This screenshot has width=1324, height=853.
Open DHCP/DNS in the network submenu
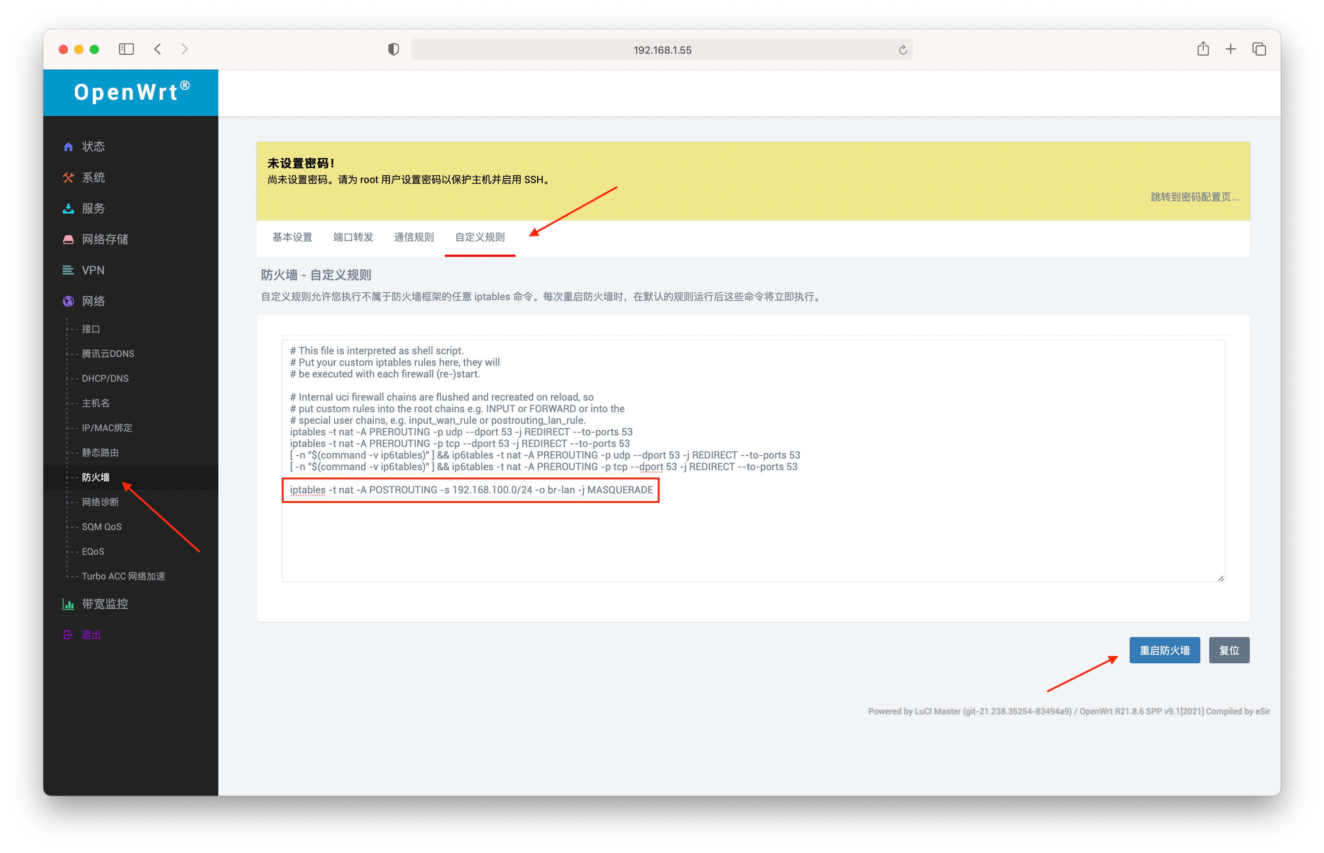pyautogui.click(x=105, y=378)
